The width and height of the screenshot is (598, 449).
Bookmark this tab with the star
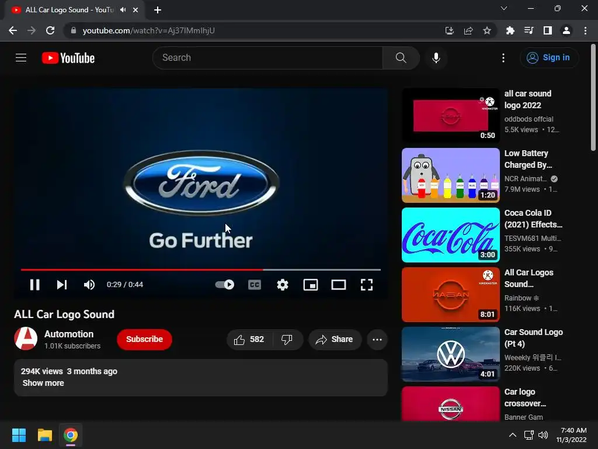click(486, 30)
